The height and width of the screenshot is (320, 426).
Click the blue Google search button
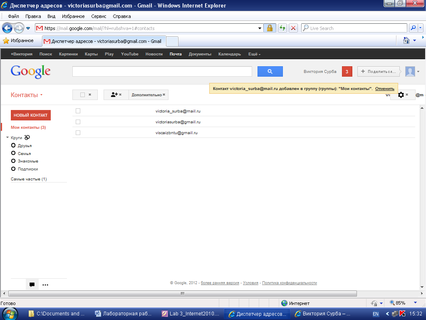tap(270, 71)
